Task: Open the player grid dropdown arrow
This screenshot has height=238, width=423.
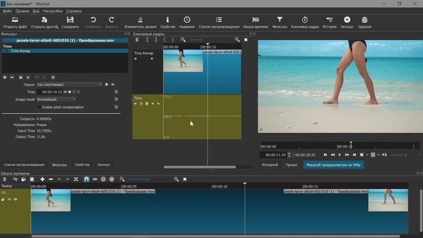Action: pos(378,155)
